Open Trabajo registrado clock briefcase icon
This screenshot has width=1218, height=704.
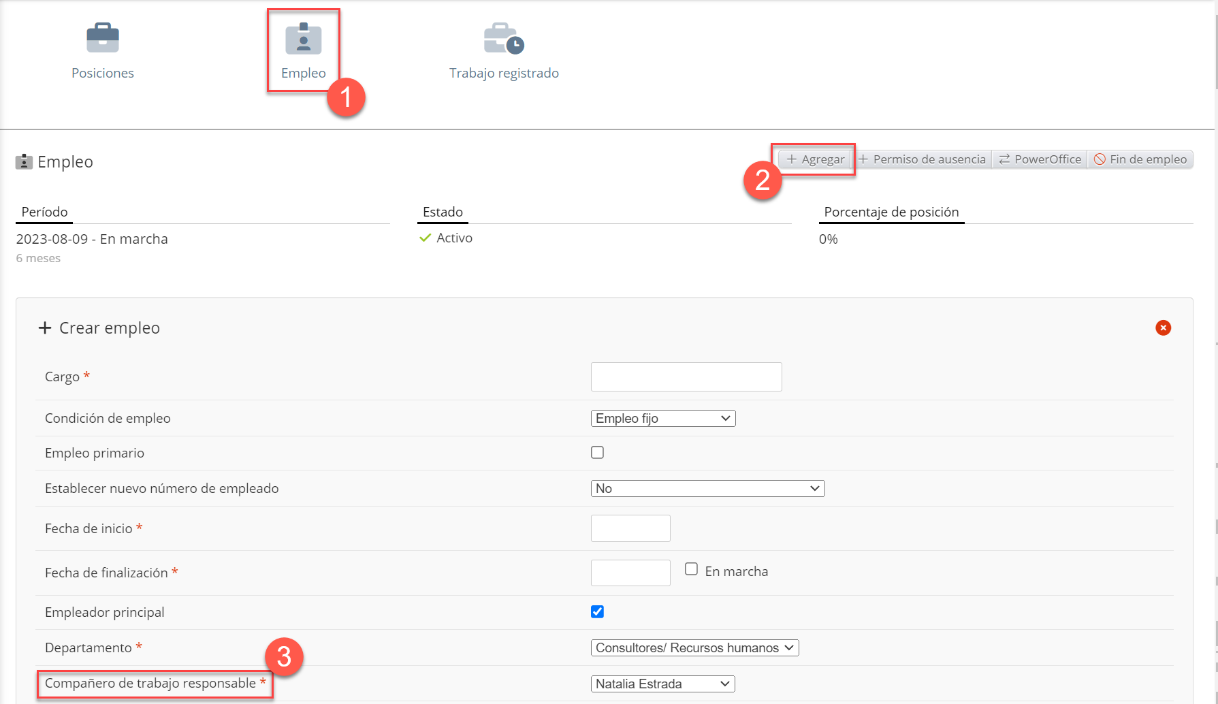pos(504,39)
